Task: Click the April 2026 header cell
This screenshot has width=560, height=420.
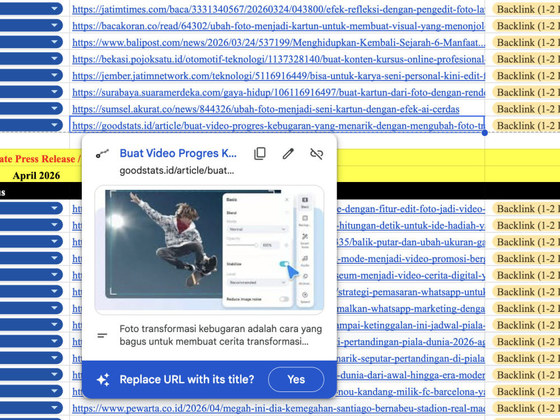Action: tap(36, 175)
